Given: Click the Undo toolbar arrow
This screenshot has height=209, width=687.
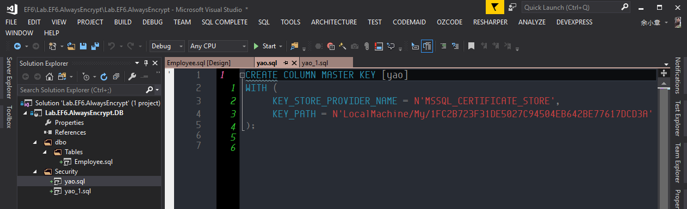Looking at the screenshot, I should tap(111, 46).
